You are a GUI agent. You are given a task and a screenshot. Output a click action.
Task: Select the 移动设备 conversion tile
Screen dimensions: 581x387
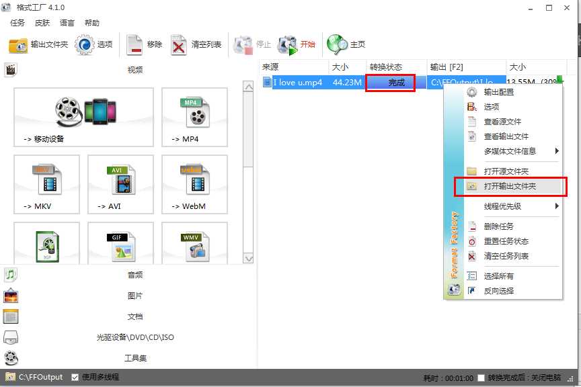point(84,117)
